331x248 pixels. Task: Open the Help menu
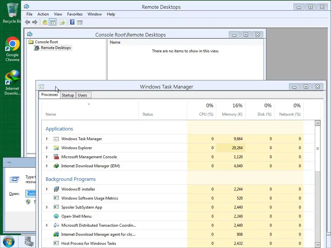tap(111, 14)
